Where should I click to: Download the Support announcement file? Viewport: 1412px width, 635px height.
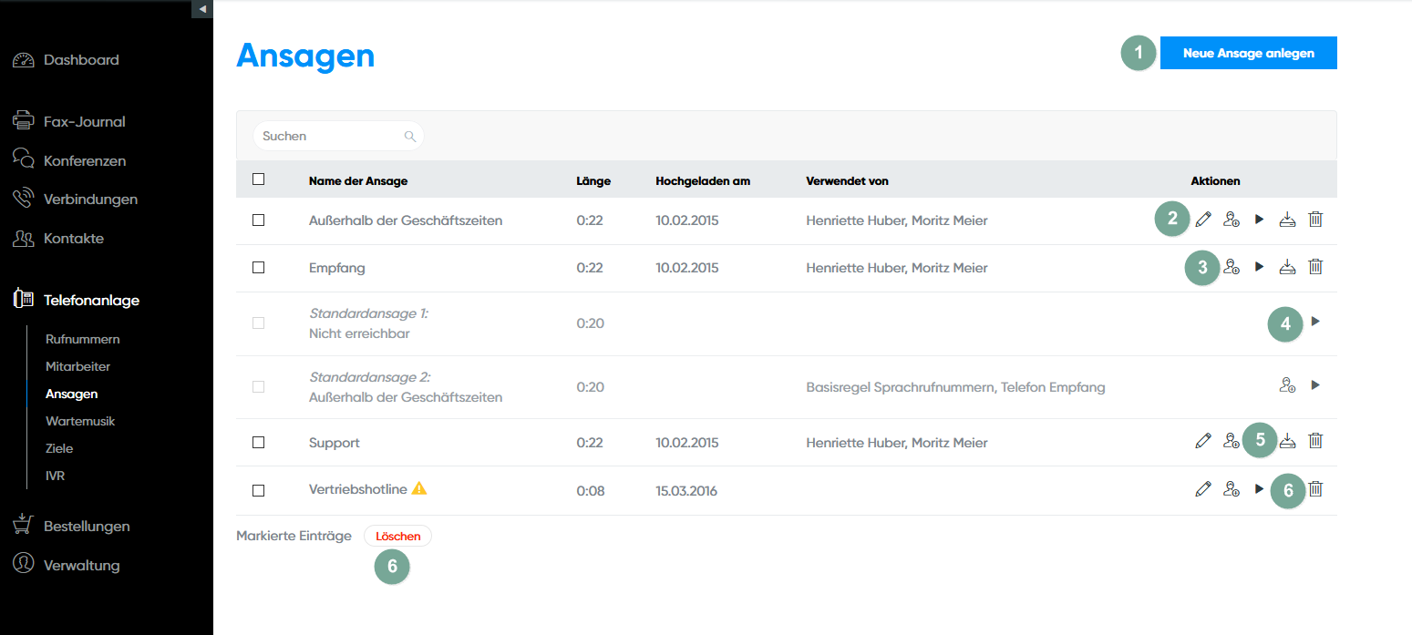tap(1287, 441)
